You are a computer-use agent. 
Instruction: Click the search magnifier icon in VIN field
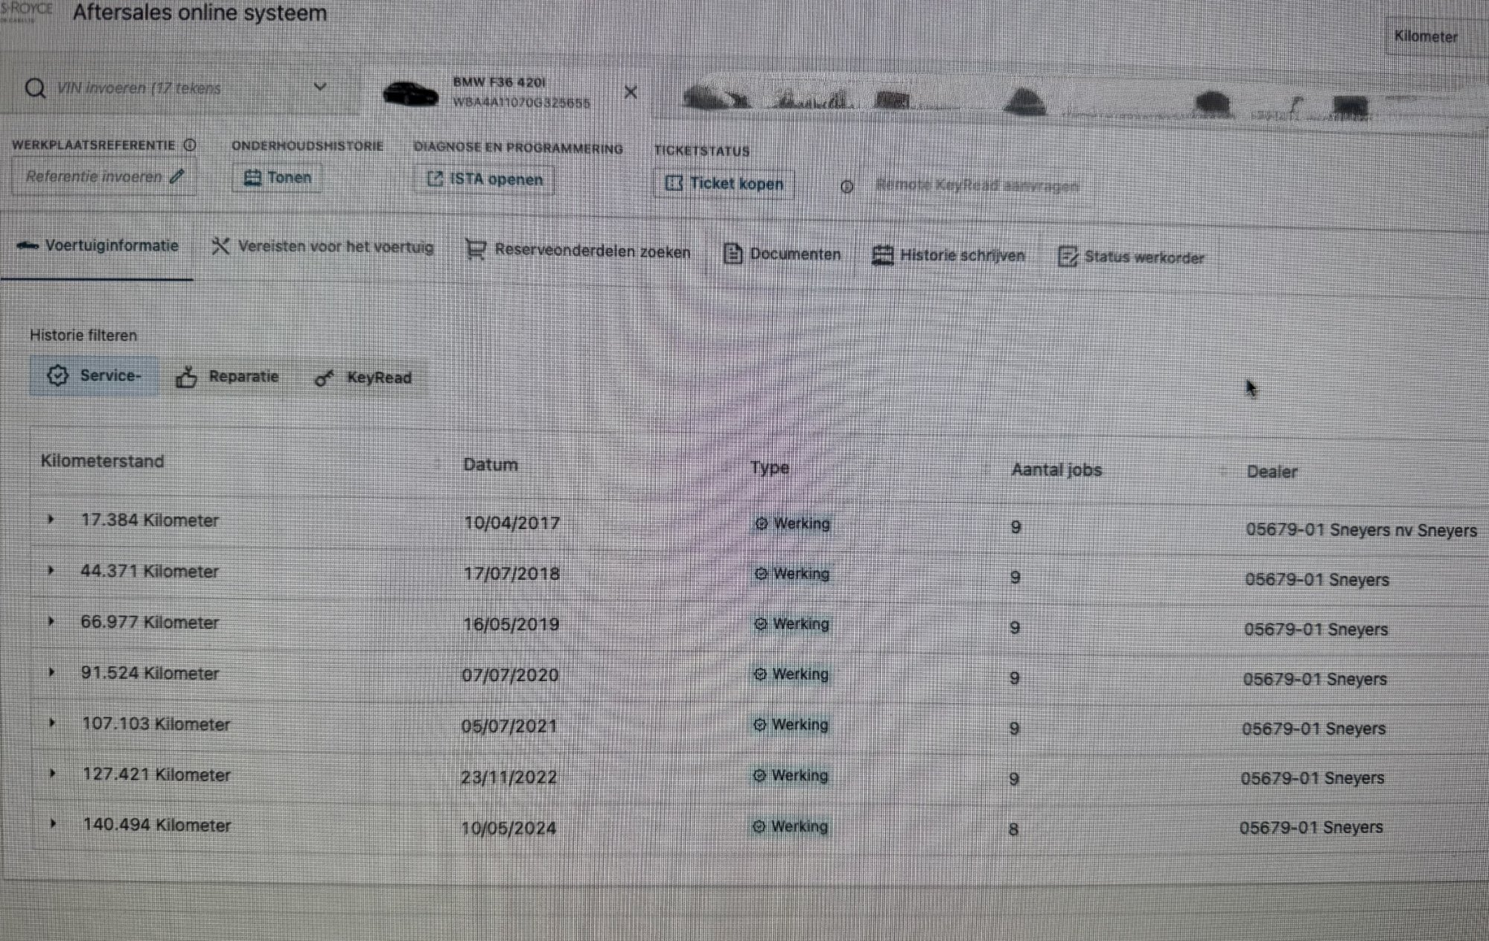pos(35,88)
